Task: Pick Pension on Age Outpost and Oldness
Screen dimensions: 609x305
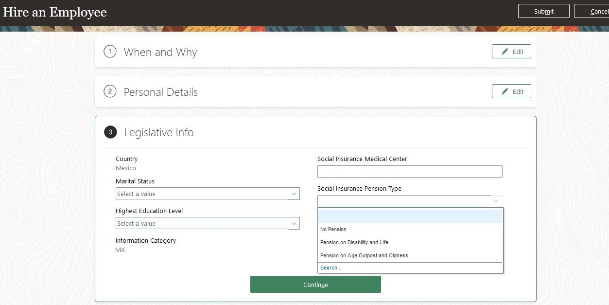Action: click(x=364, y=255)
